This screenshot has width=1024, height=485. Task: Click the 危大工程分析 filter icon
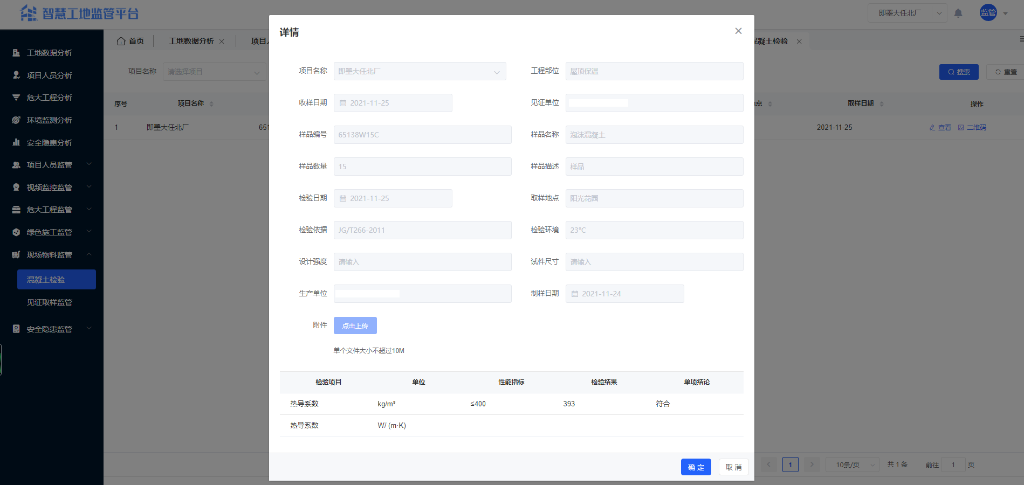click(x=16, y=98)
